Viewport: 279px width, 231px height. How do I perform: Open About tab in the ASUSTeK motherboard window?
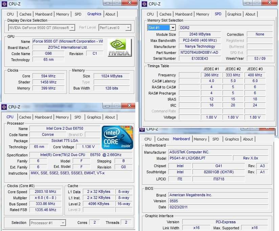coord(248,139)
